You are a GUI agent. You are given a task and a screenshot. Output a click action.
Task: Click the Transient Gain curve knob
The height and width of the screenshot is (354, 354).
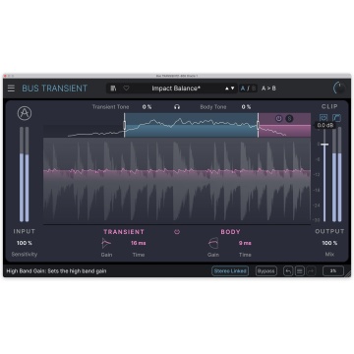pyautogui.click(x=106, y=243)
